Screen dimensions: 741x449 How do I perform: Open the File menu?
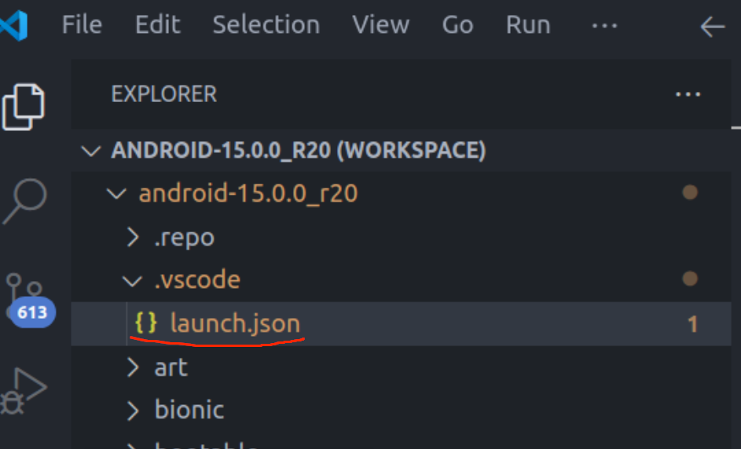pos(82,25)
